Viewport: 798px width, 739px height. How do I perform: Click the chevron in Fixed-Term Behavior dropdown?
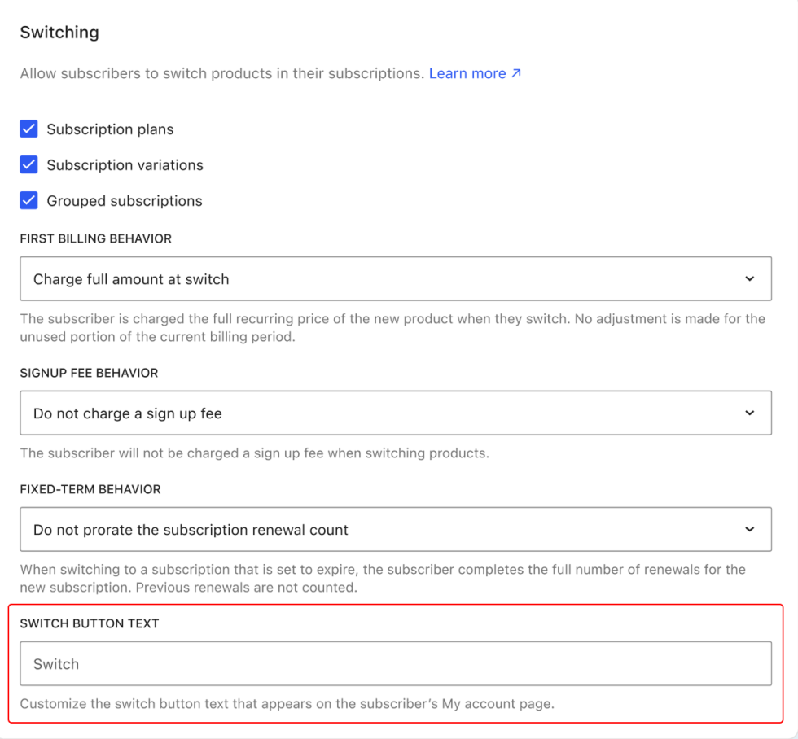[750, 530]
